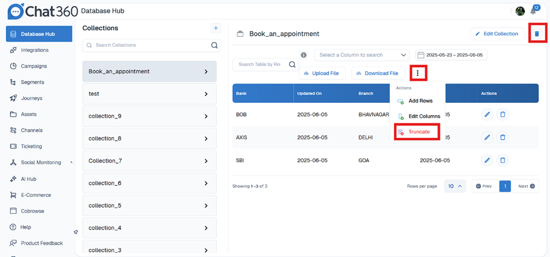Choose Add Rows in the Actions menu
The width and height of the screenshot is (550, 257).
click(x=420, y=101)
